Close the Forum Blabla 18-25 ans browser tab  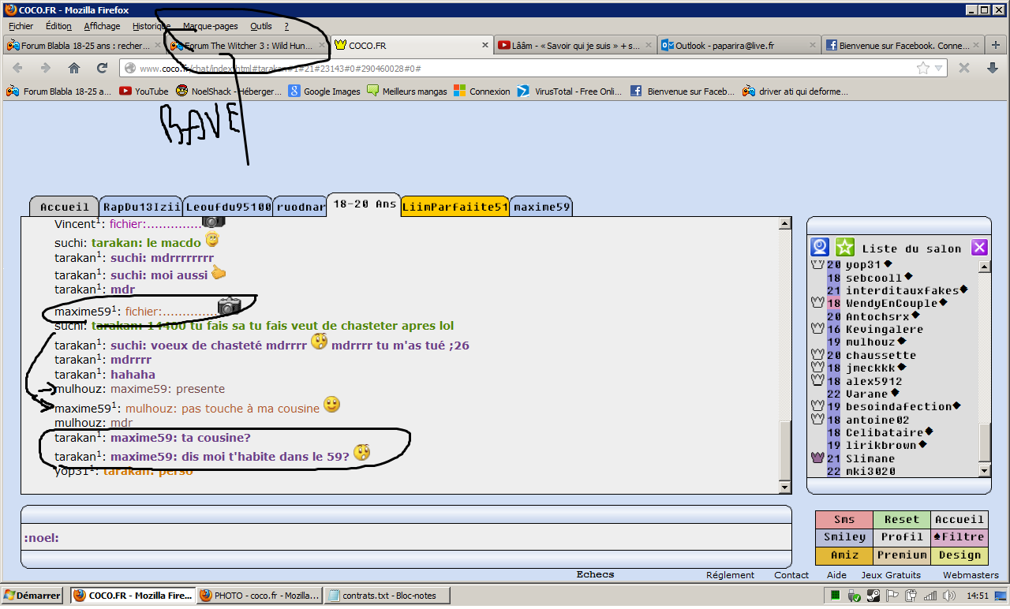(x=158, y=46)
